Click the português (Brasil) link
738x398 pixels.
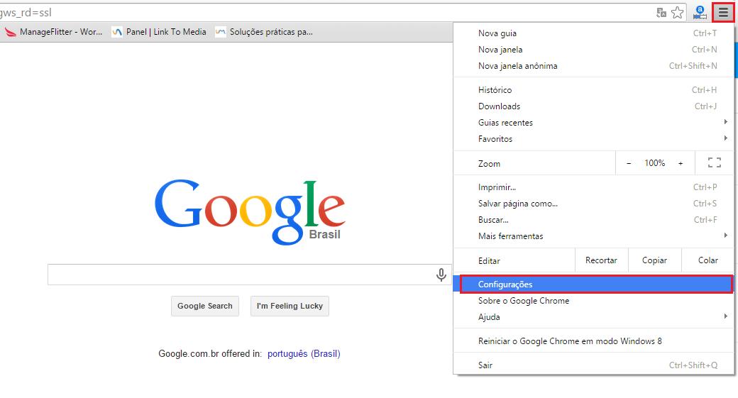pyautogui.click(x=304, y=353)
